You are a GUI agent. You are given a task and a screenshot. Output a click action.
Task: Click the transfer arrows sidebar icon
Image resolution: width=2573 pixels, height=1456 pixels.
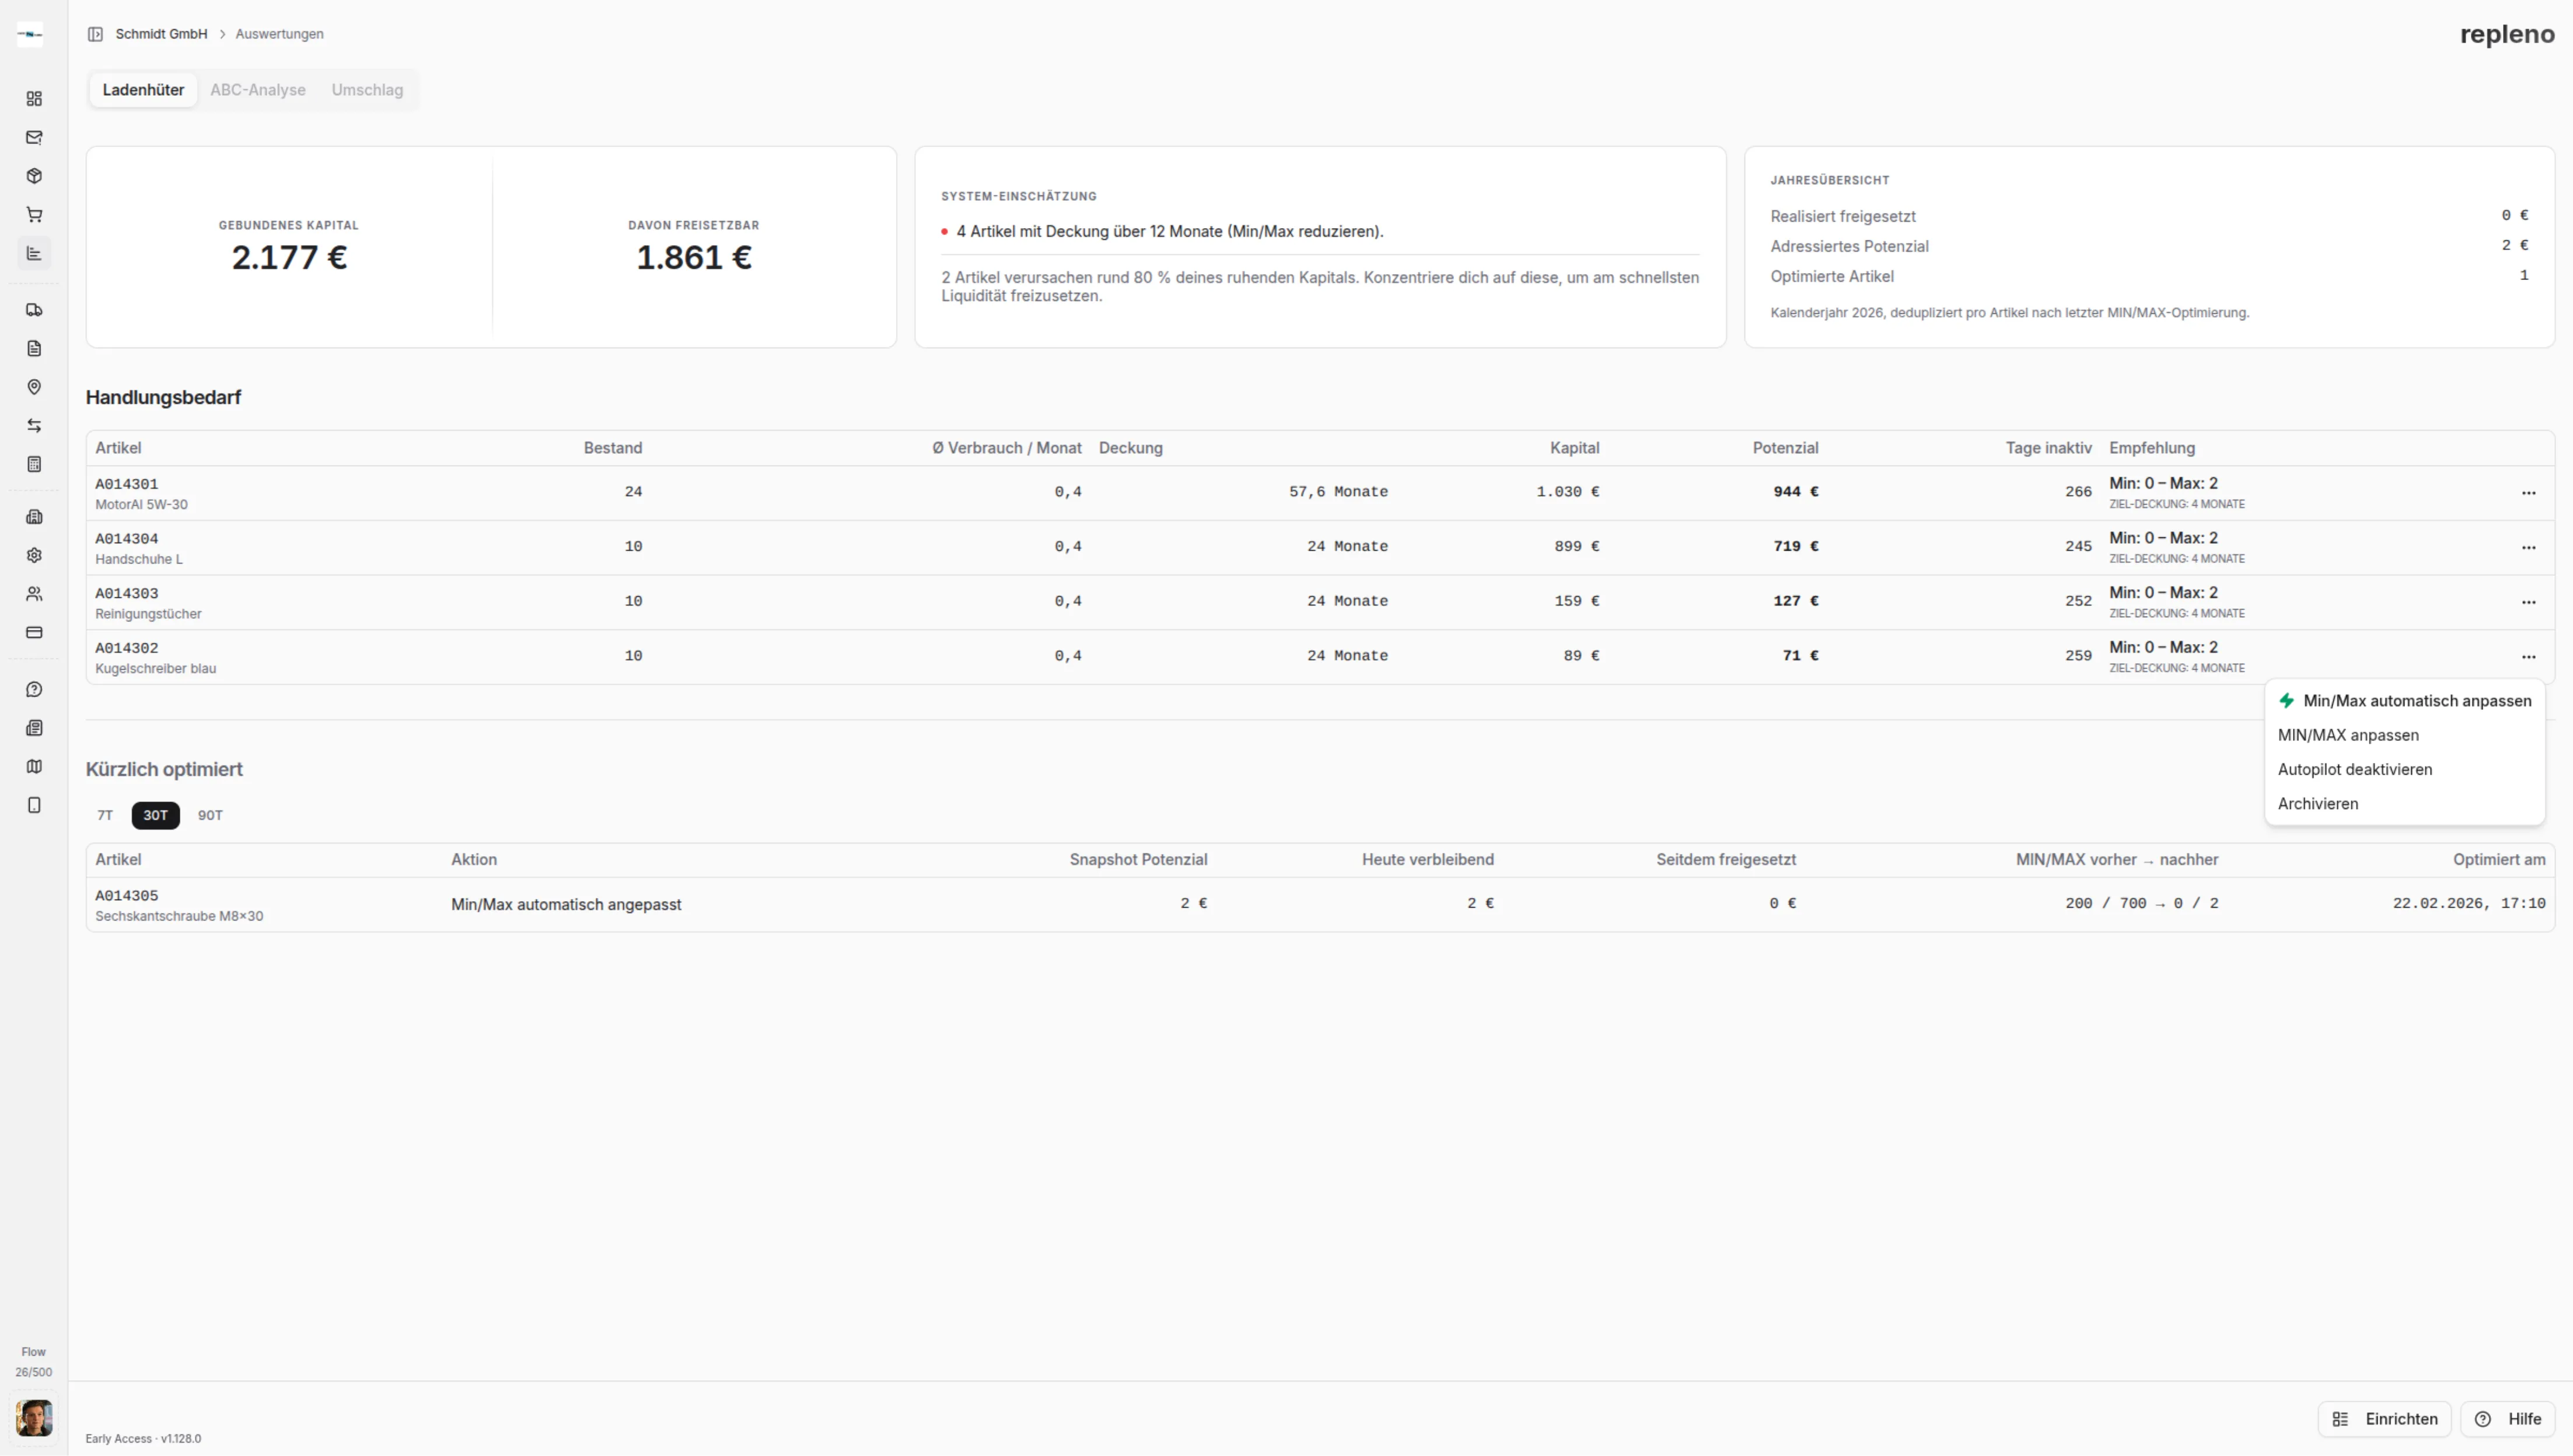click(34, 426)
